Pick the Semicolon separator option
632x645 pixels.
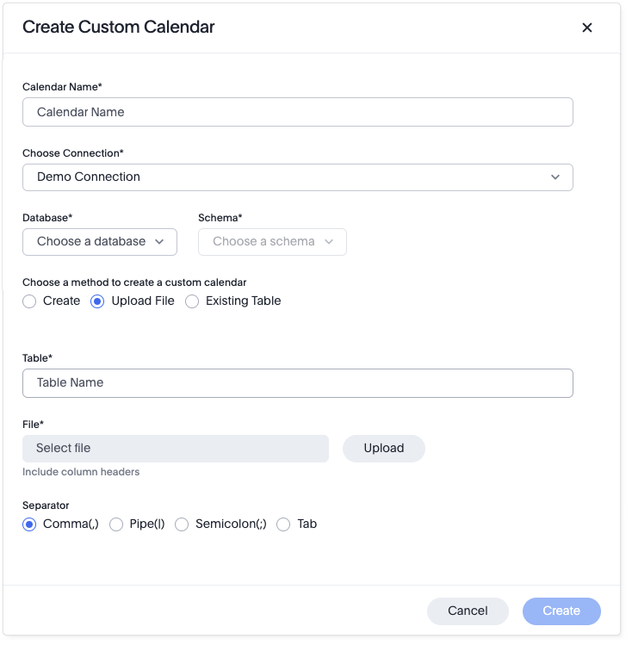coord(182,524)
